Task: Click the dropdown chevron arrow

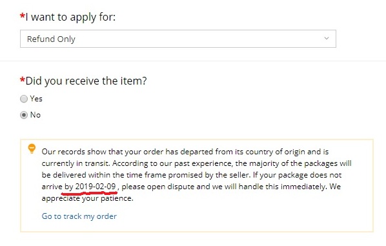Action: (x=327, y=38)
